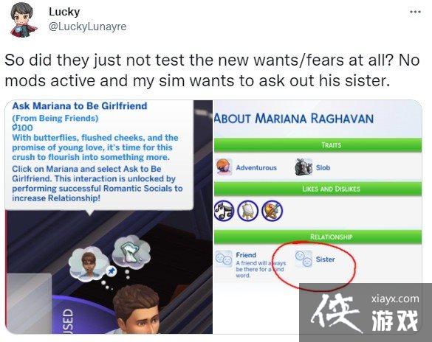Click the Sister relationship faces icon
The height and width of the screenshot is (342, 432).
pos(304,259)
